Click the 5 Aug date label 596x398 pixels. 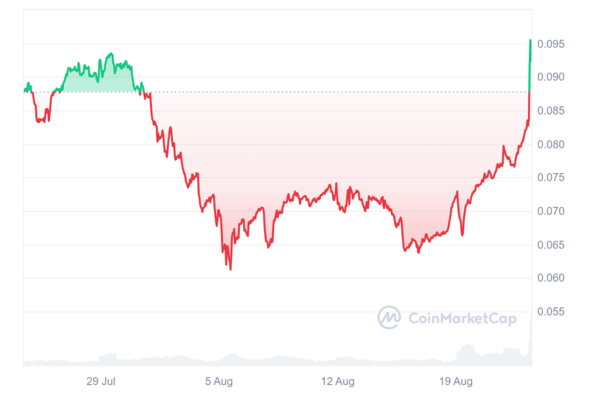point(219,382)
